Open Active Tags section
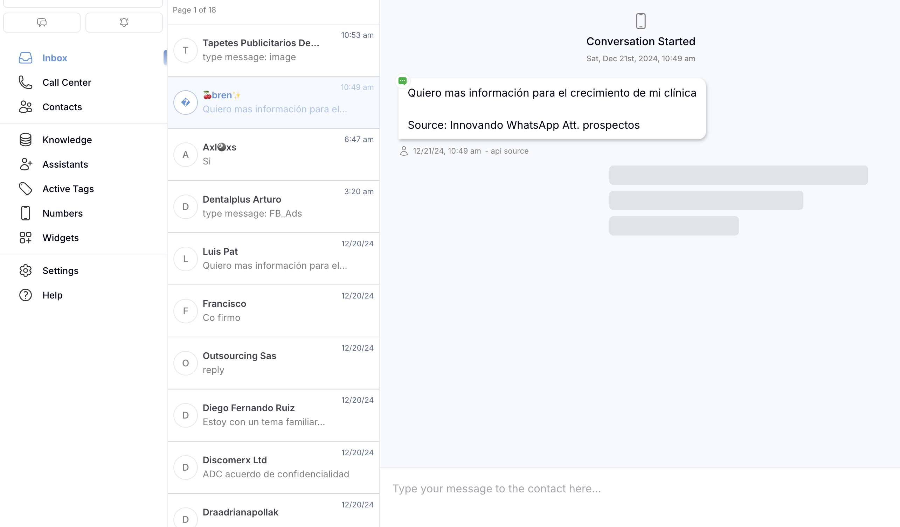 coord(68,189)
